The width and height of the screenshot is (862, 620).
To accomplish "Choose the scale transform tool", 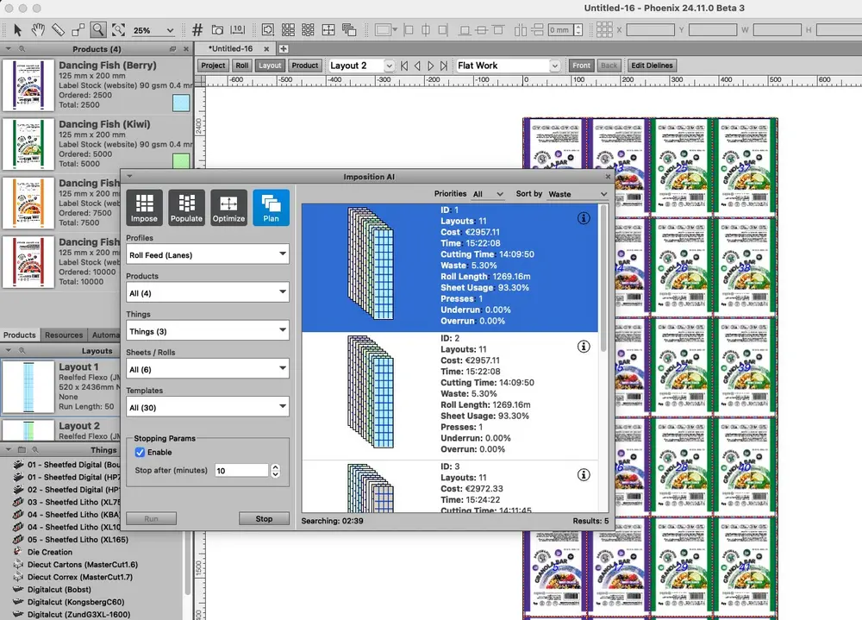I will click(x=78, y=29).
